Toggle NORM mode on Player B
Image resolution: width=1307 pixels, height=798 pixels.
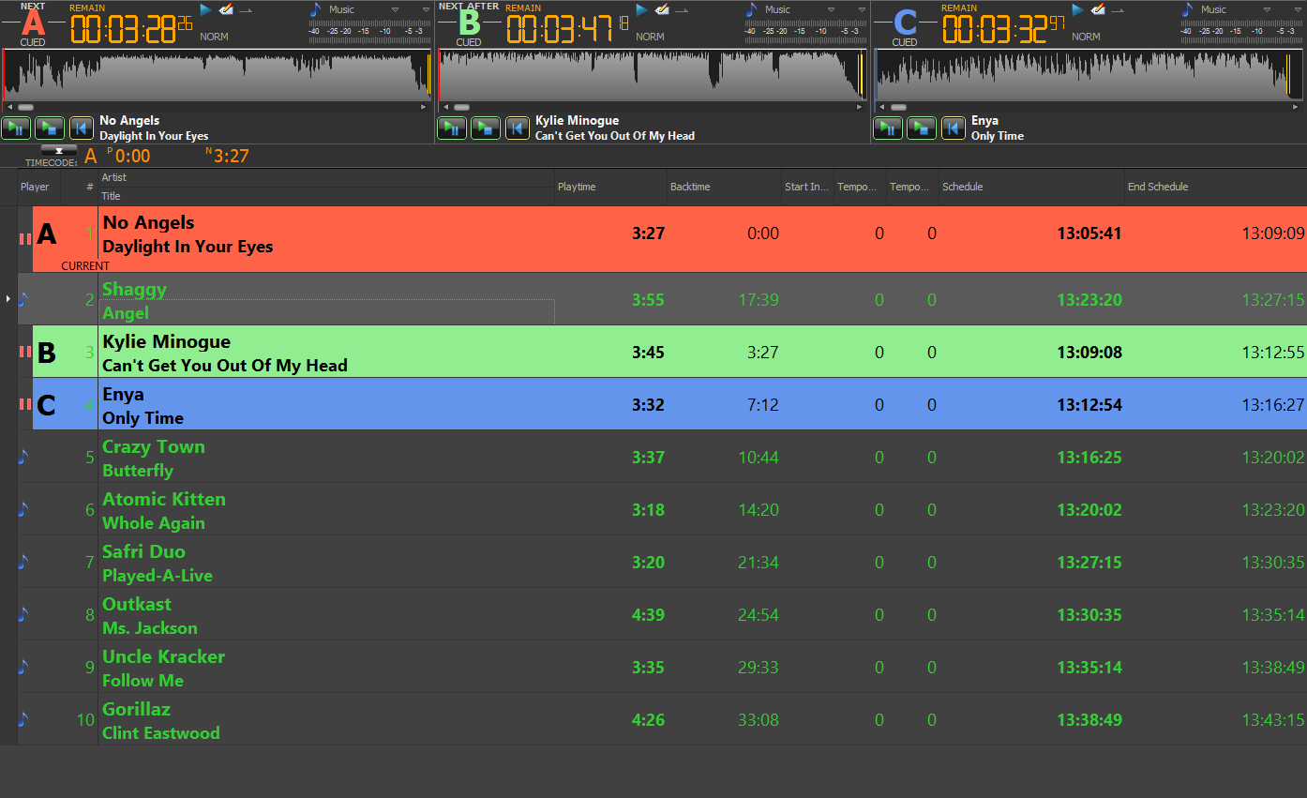pyautogui.click(x=650, y=37)
